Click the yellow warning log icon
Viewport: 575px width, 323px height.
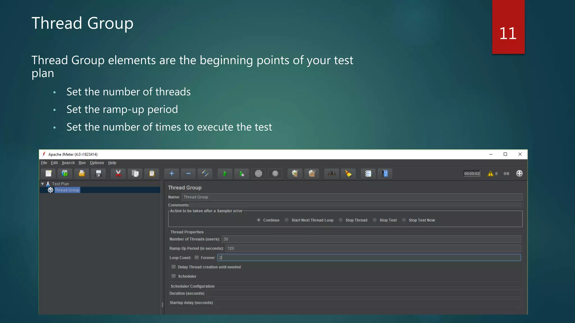tap(490, 174)
